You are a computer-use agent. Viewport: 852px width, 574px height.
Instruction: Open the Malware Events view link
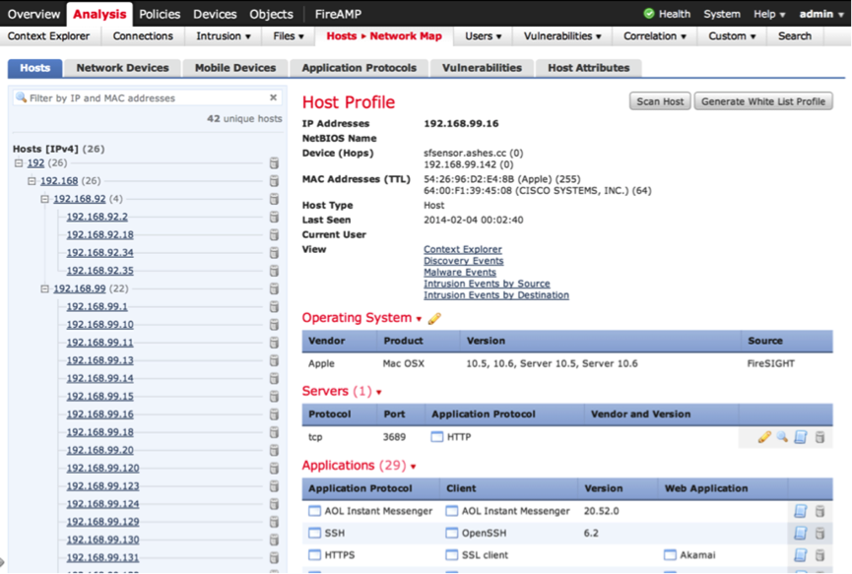[460, 272]
